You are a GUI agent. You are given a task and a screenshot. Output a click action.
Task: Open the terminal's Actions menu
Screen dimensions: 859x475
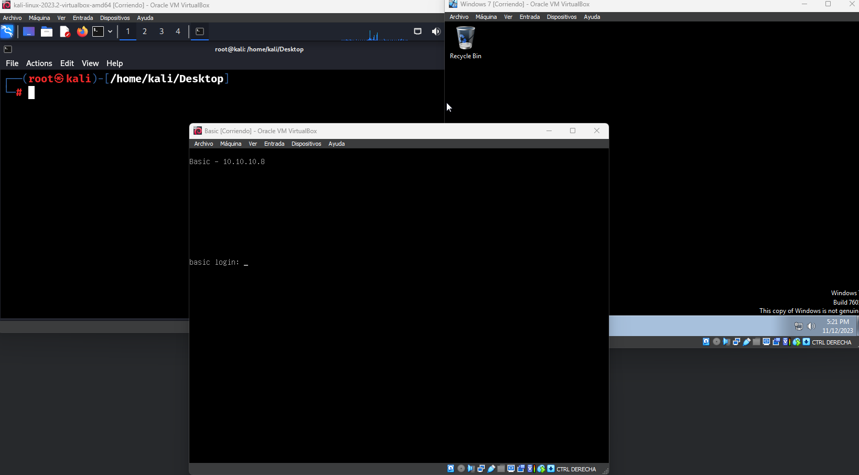click(39, 63)
